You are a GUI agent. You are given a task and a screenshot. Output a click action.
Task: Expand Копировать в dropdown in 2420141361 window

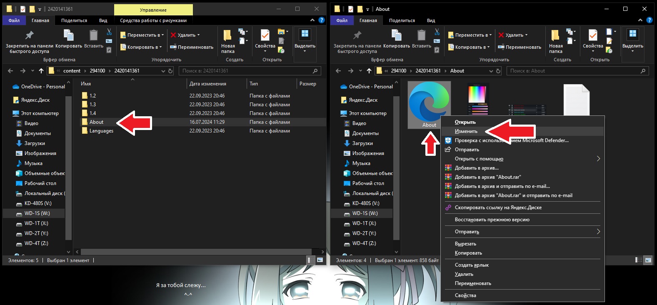click(161, 47)
